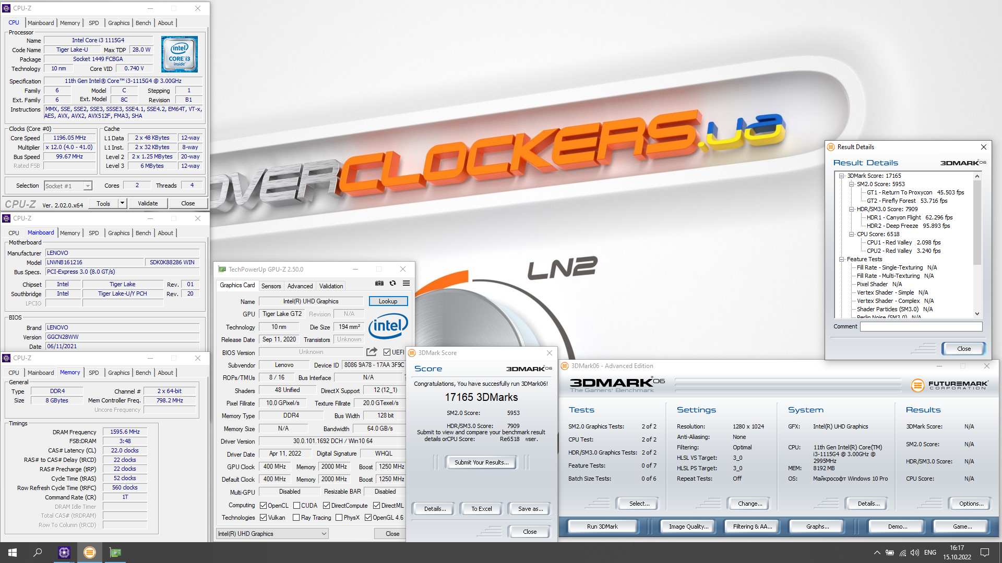Click the Lookup button in GPU-Z
Image resolution: width=1002 pixels, height=563 pixels.
point(388,301)
